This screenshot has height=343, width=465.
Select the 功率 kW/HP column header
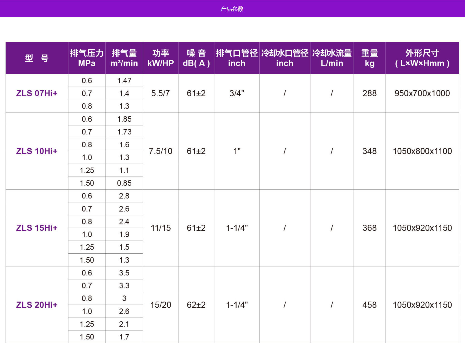pyautogui.click(x=161, y=58)
